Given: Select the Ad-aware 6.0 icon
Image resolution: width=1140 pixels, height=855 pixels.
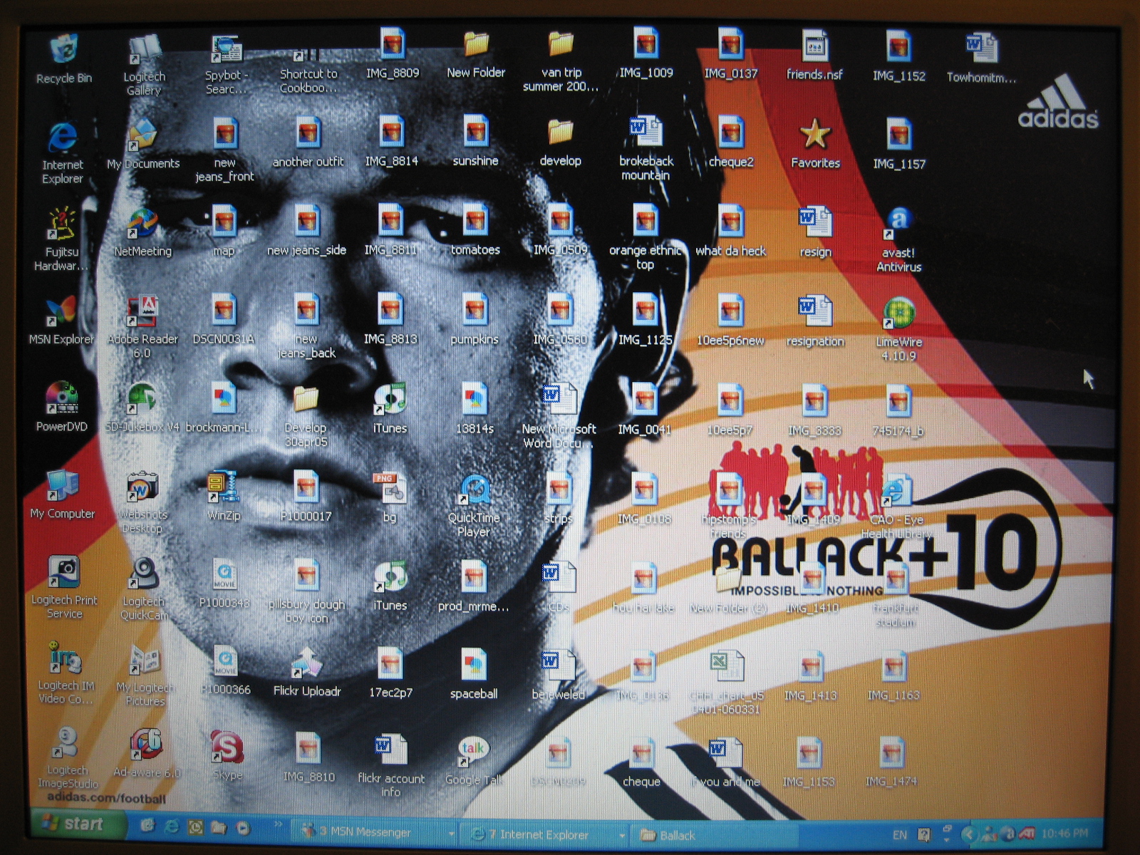Looking at the screenshot, I should point(146,745).
